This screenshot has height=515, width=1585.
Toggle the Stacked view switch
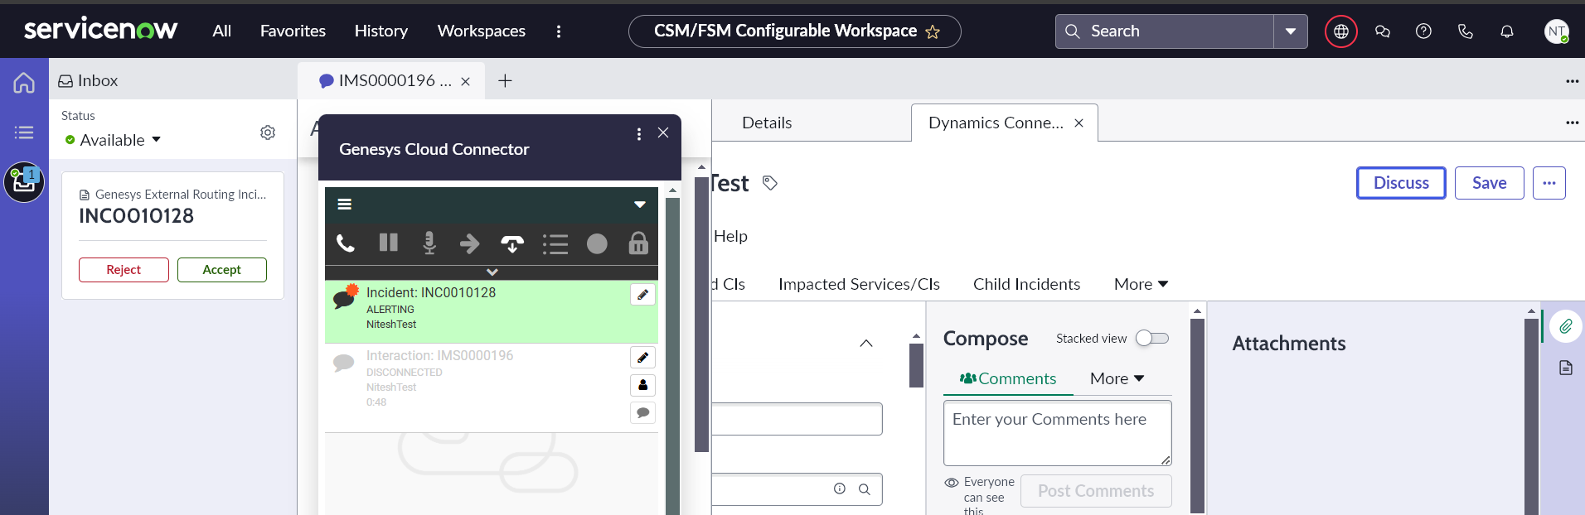click(x=1152, y=338)
